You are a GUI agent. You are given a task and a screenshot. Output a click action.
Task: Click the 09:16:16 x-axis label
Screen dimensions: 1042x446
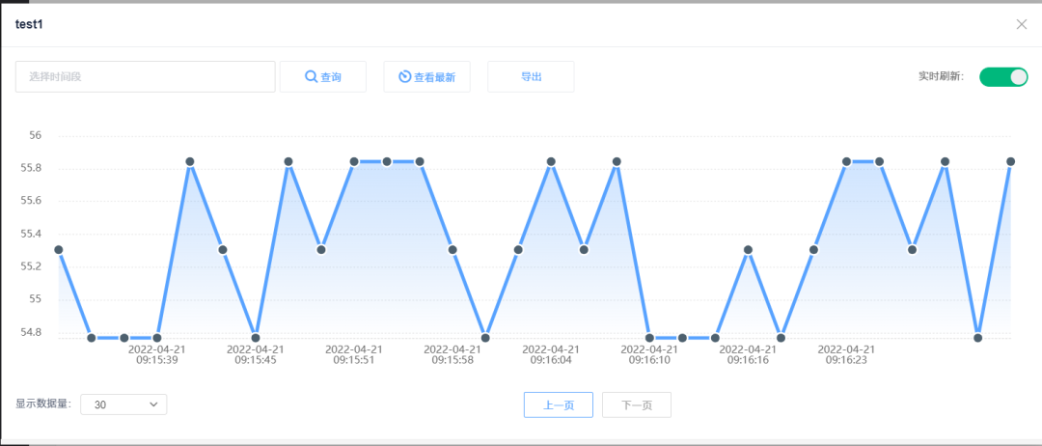[748, 355]
